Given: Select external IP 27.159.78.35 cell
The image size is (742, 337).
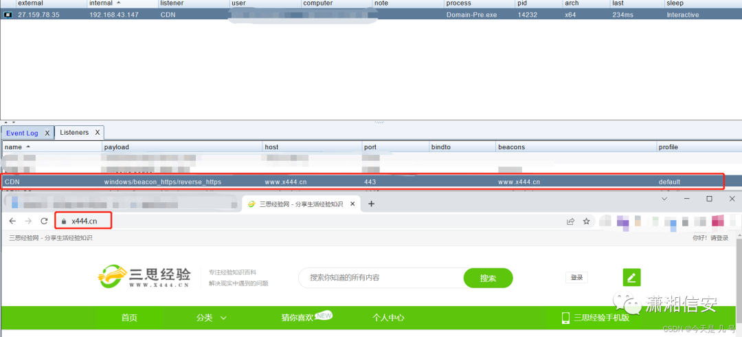Looking at the screenshot, I should (x=38, y=14).
